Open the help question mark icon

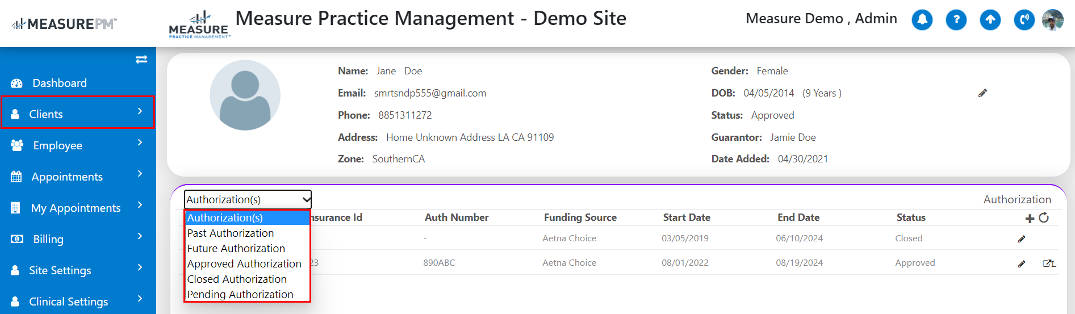(x=956, y=20)
